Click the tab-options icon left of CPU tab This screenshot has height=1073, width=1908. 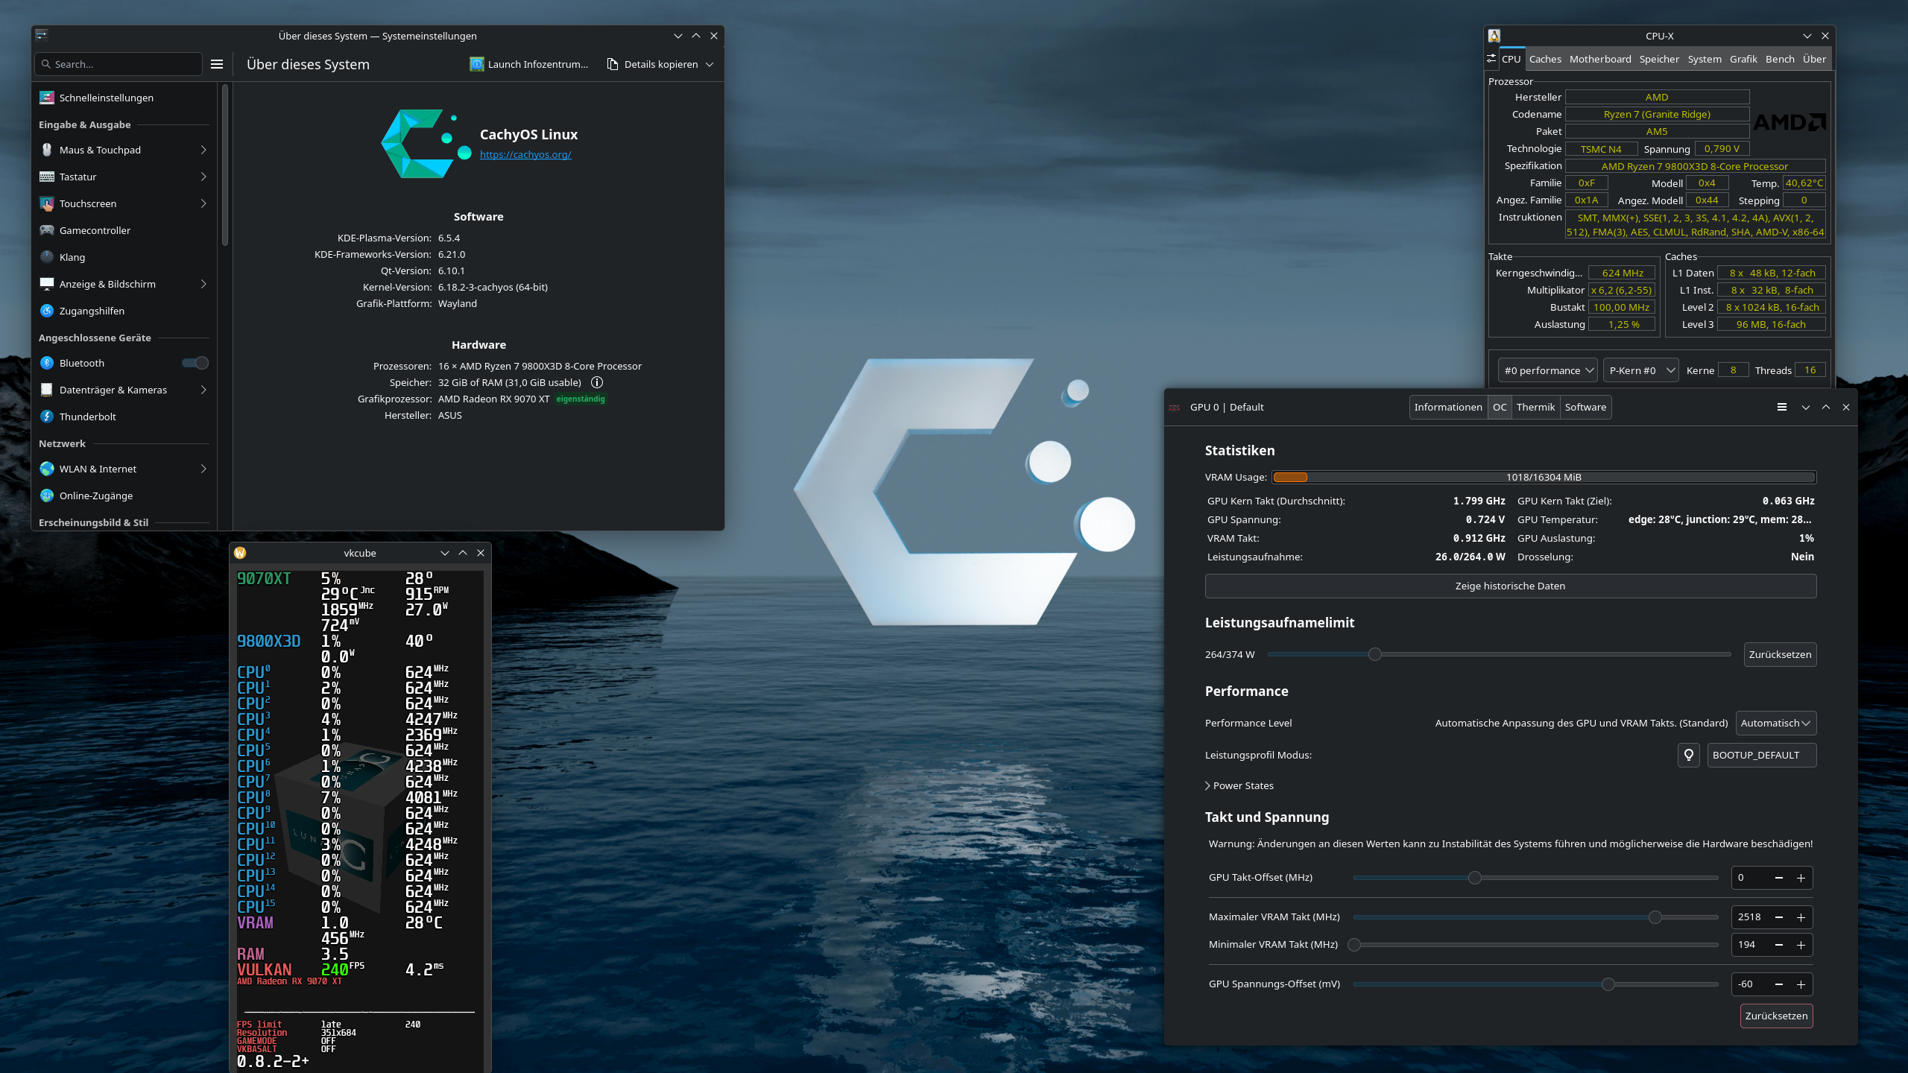[1491, 59]
